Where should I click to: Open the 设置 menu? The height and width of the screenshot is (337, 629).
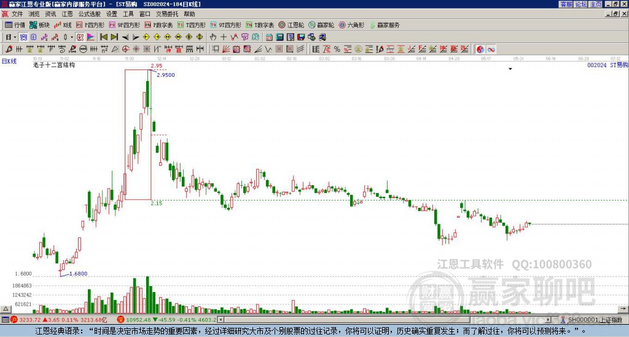coord(112,14)
